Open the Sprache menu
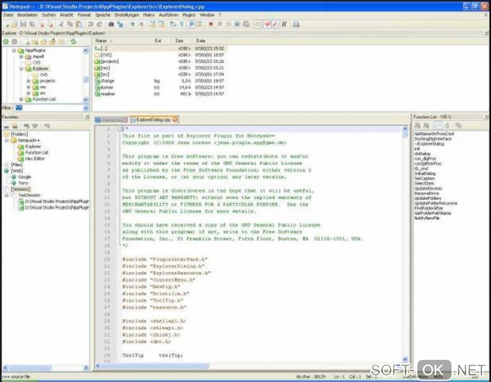 pyautogui.click(x=103, y=15)
